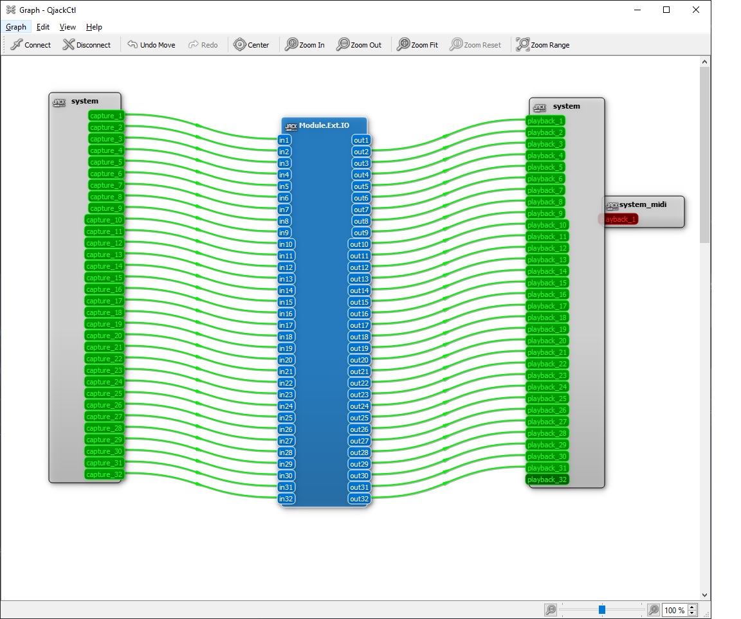Screen dimensions: 741x619
Task: Click the Zoom In magnifier icon
Action: 291,44
